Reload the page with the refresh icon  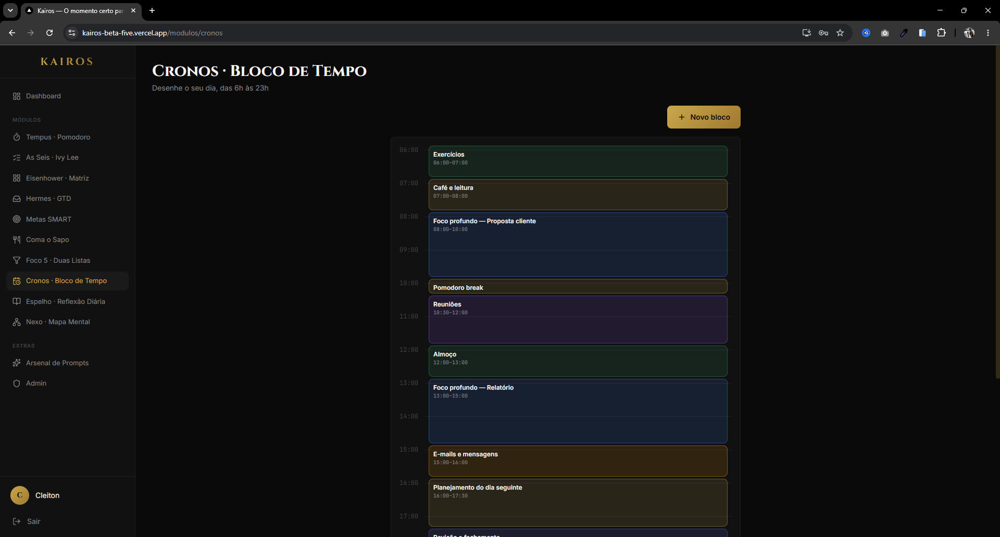[49, 33]
